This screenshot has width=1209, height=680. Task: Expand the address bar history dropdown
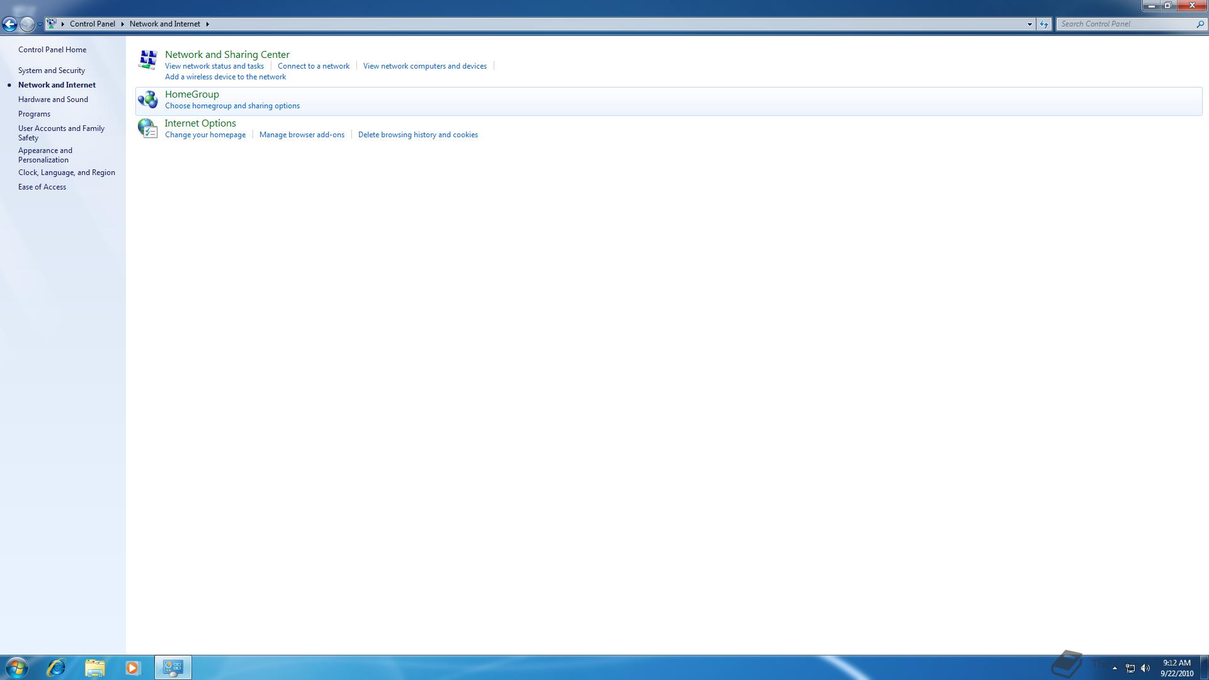(x=1030, y=24)
